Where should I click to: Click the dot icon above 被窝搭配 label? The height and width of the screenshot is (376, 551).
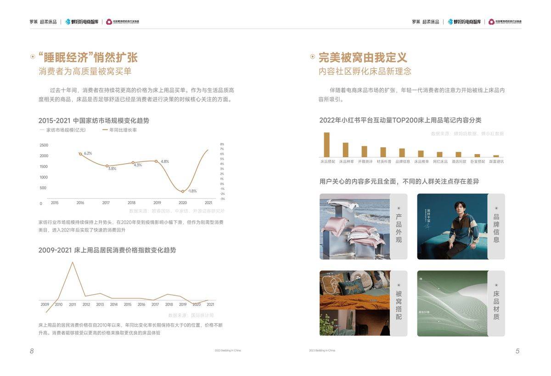tap(399, 285)
